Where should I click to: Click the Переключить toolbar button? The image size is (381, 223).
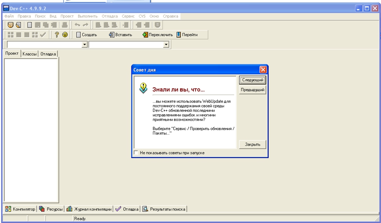point(157,35)
